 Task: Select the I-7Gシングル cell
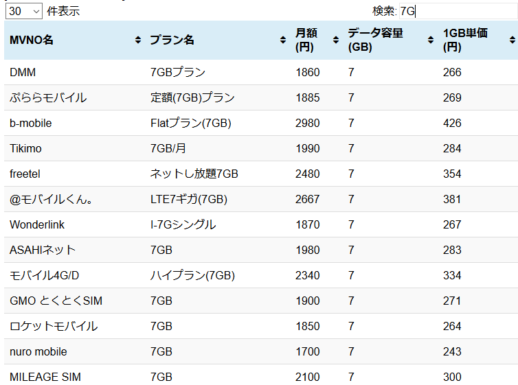coord(183,224)
